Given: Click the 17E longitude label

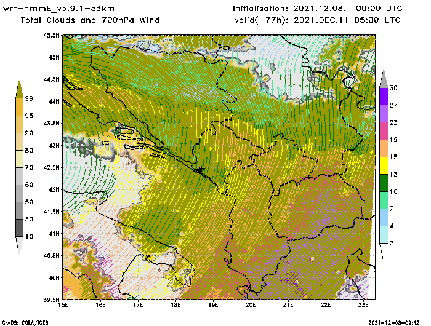Looking at the screenshot, I should pos(138,305).
